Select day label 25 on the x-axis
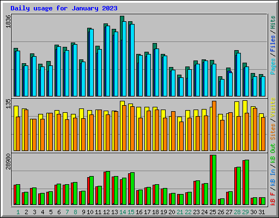 pyautogui.click(x=213, y=212)
